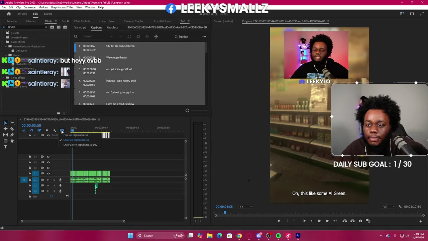This screenshot has height=241, width=428.
Task: Click the Split segment icon in Captions
Action: (147, 36)
